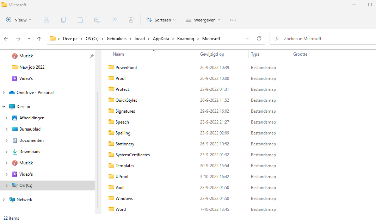Click the Share icon in toolbar
376x220 pixels.
pyautogui.click(x=114, y=20)
